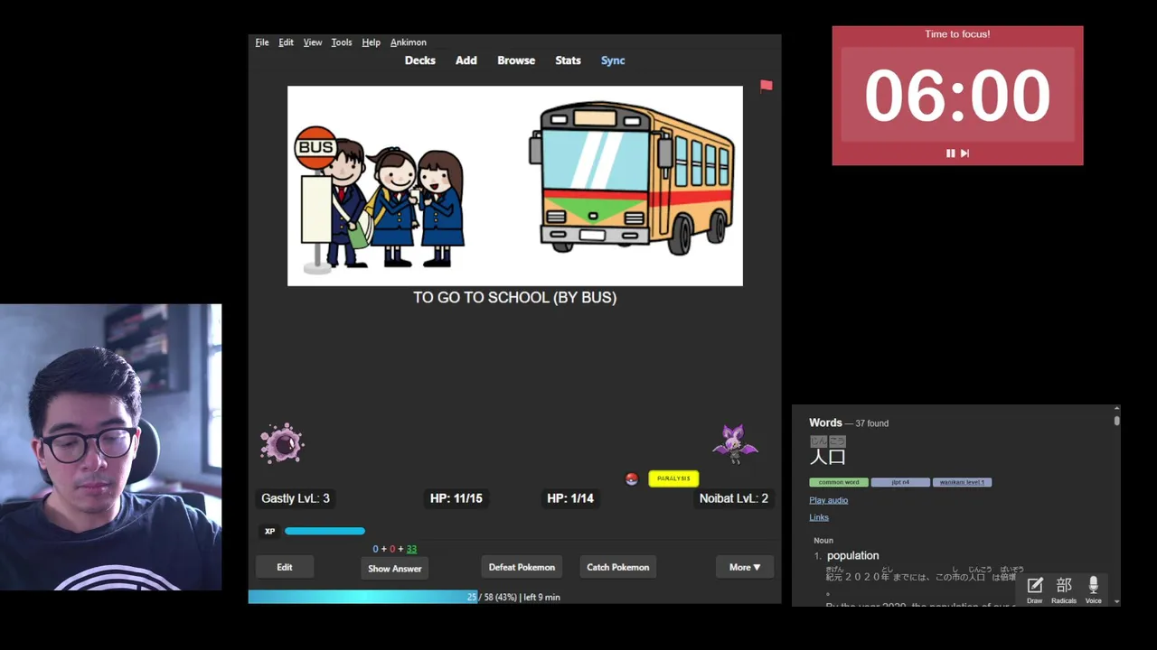The width and height of the screenshot is (1157, 650).
Task: Click Catch Pokemon button
Action: (618, 567)
